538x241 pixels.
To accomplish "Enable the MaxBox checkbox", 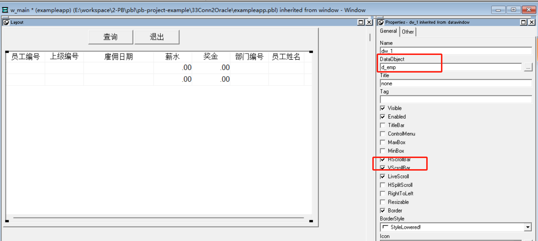I will tap(383, 142).
